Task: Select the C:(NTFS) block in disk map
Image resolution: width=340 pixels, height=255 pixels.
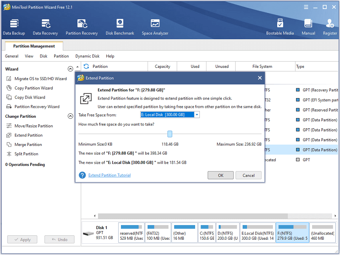Action: coord(207,233)
